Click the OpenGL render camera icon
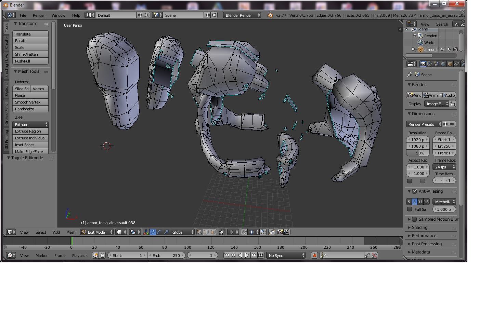 [x=280, y=232]
